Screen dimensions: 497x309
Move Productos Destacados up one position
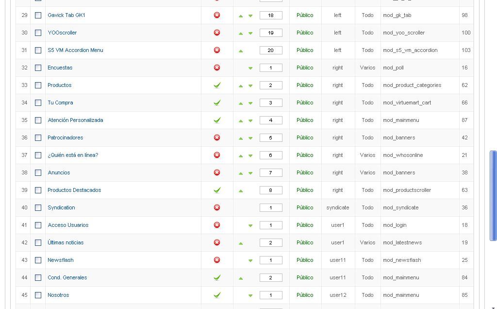241,190
